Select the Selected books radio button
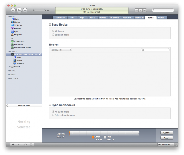Screen dimensions: 184x155 [53, 35]
